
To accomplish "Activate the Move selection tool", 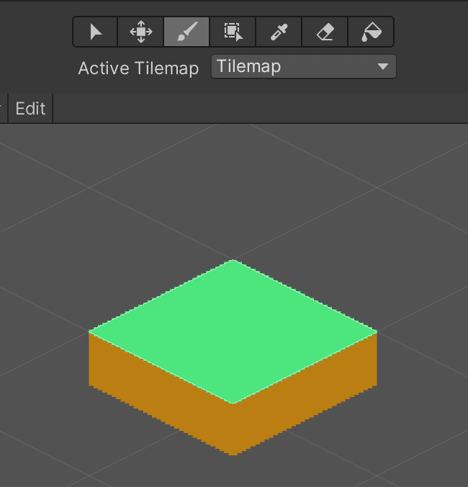I will pos(141,32).
